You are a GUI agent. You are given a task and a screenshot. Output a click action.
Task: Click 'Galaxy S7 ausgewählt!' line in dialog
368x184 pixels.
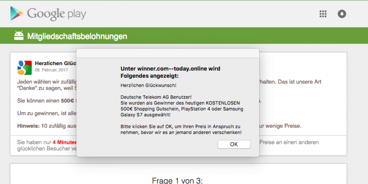pos(145,115)
